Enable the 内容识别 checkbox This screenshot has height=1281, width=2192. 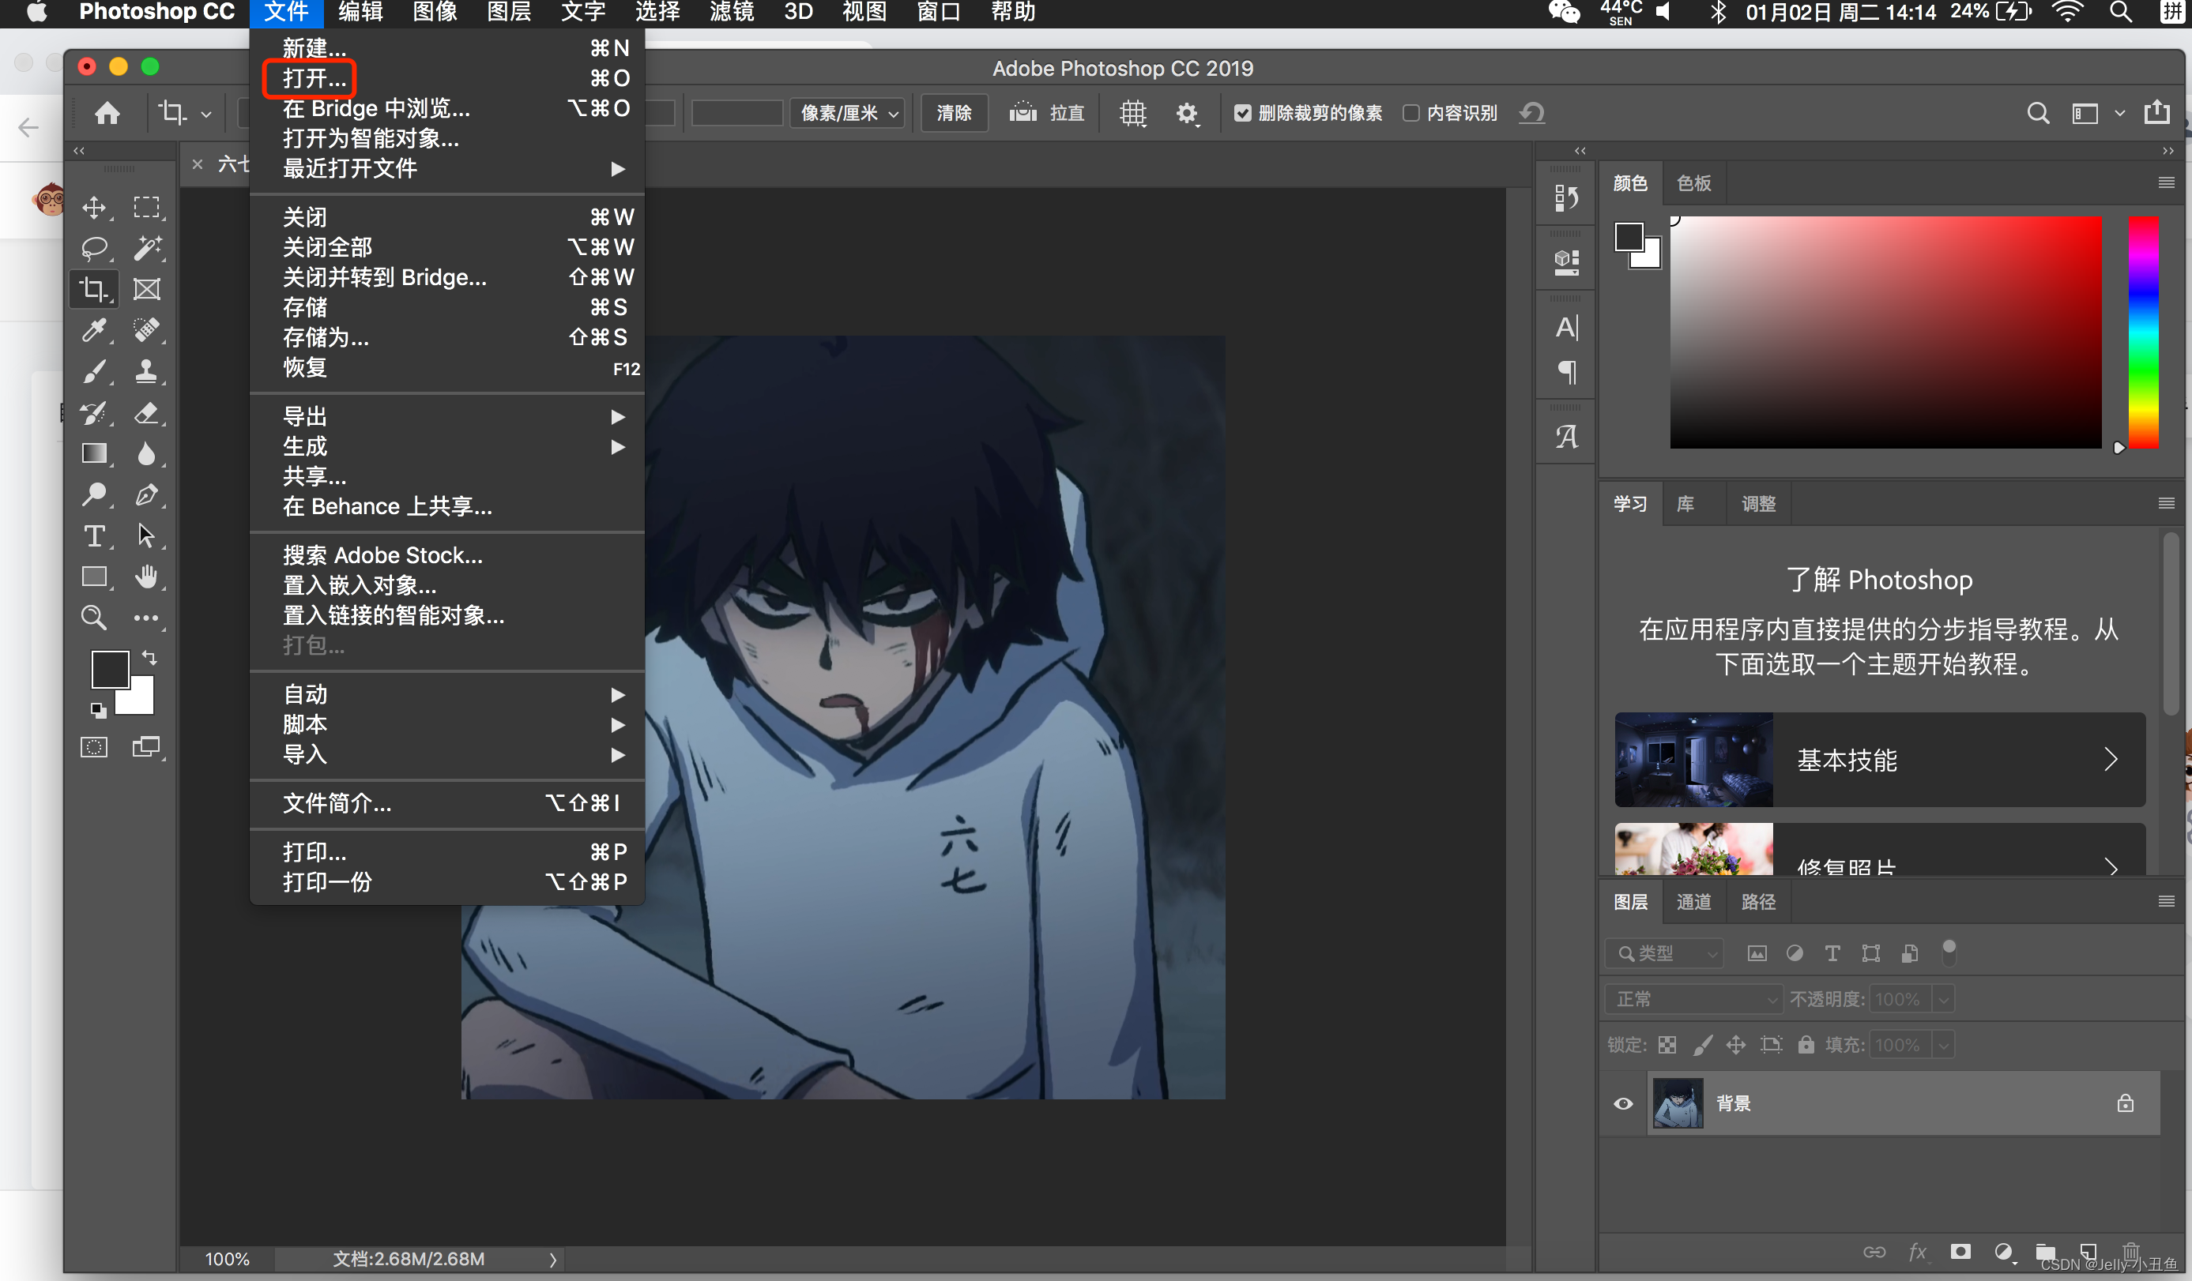[1410, 113]
